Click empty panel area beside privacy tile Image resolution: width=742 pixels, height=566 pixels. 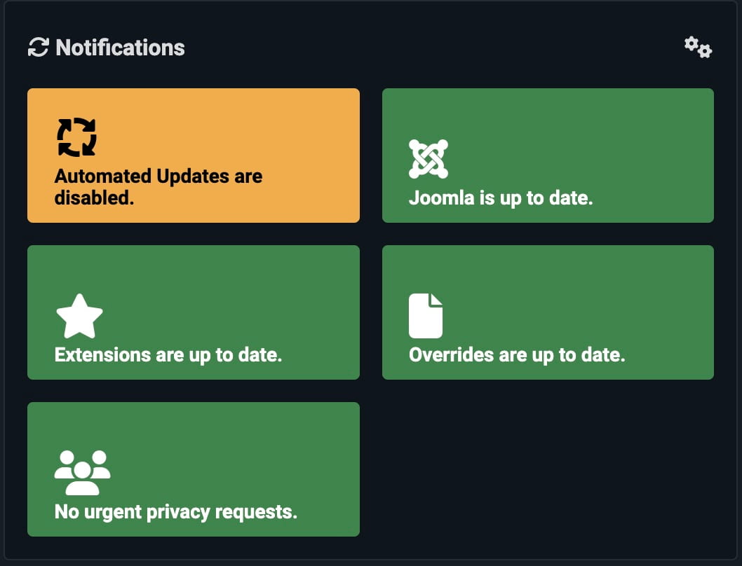point(548,469)
